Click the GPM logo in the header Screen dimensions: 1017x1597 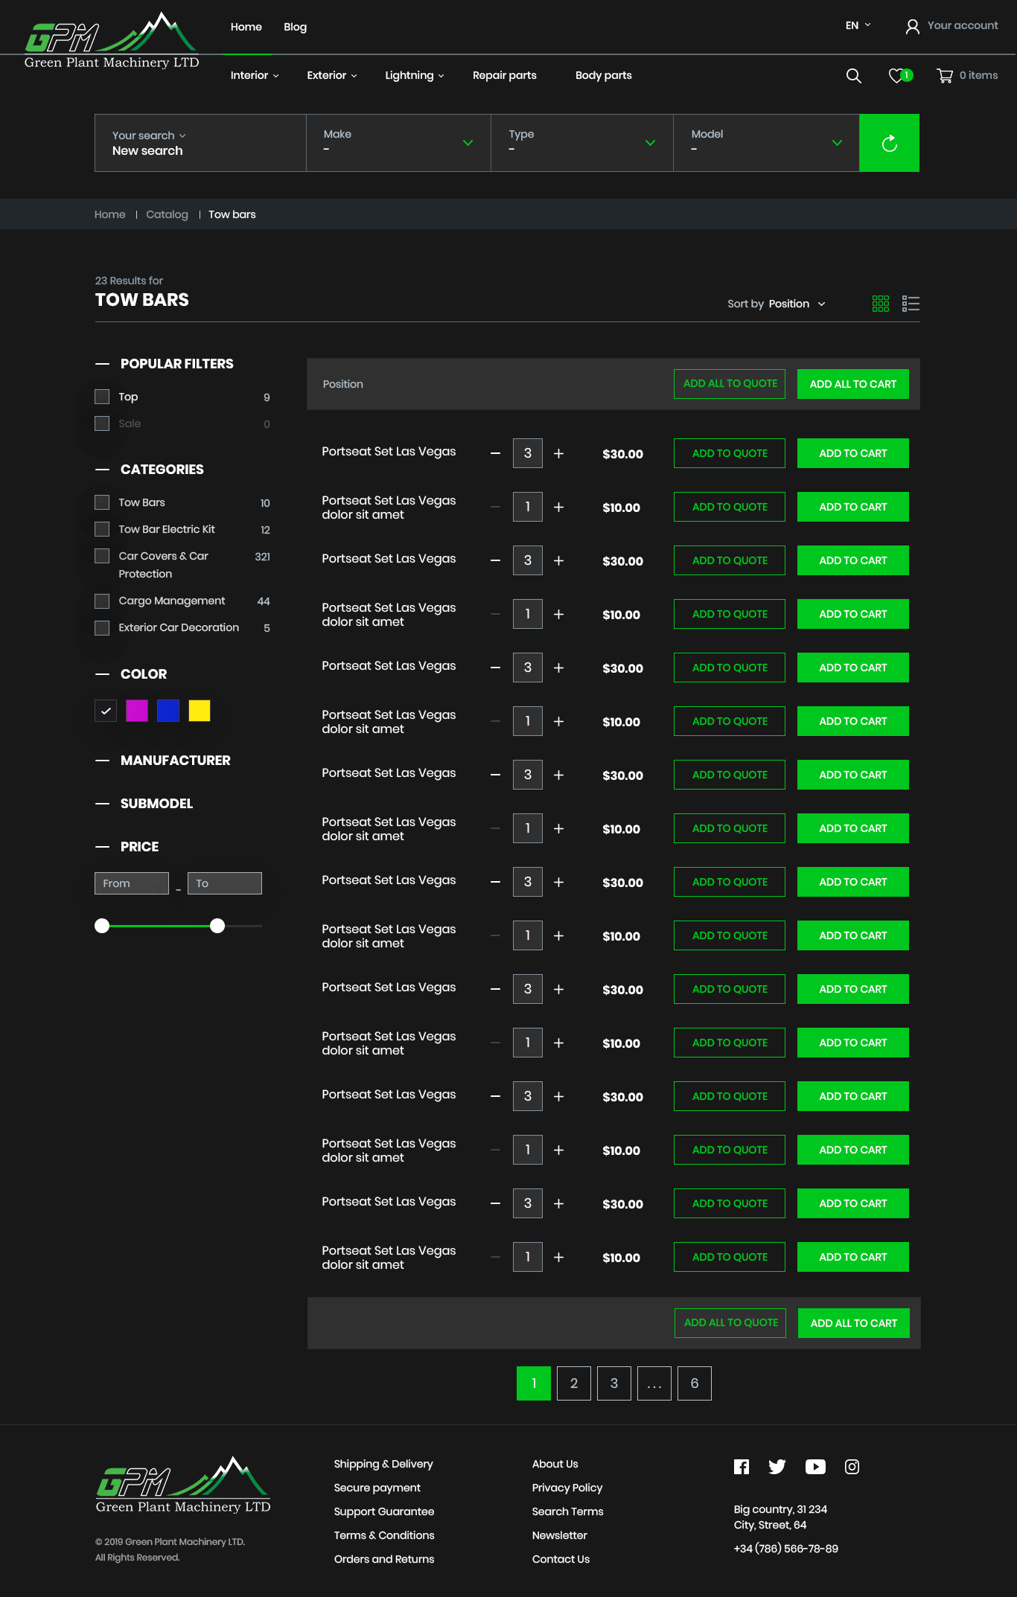point(112,41)
